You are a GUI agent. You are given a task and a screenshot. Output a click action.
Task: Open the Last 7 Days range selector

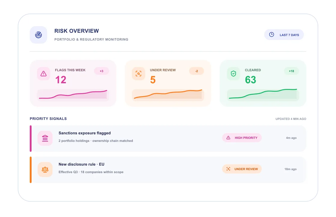point(284,35)
